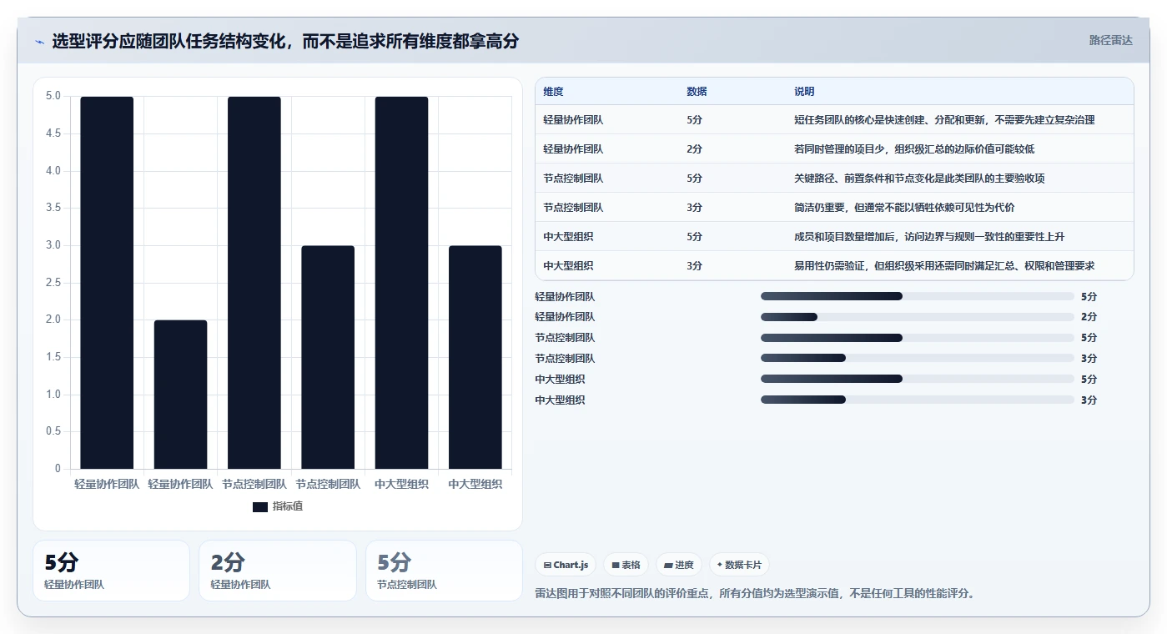The height and width of the screenshot is (634, 1167).
Task: Click 节点控制团队 in the 关键路径 table row
Action: click(573, 179)
